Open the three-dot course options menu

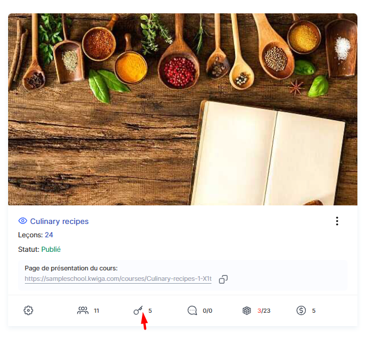[x=337, y=221]
